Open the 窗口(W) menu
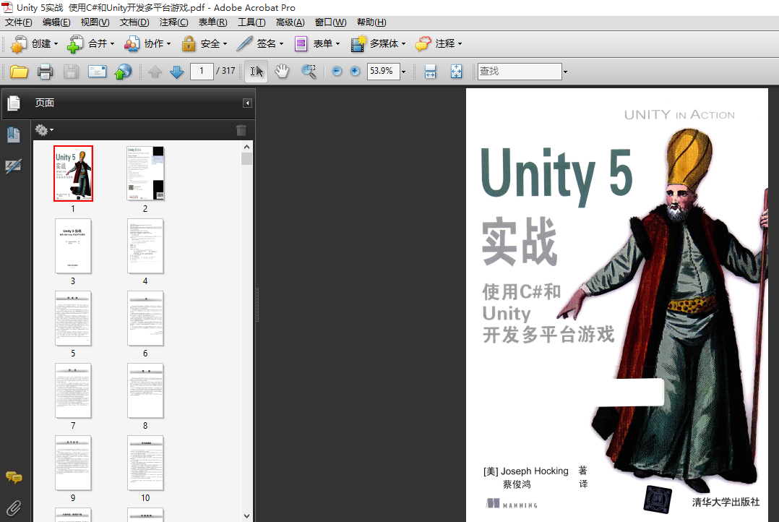The image size is (779, 522). (330, 22)
